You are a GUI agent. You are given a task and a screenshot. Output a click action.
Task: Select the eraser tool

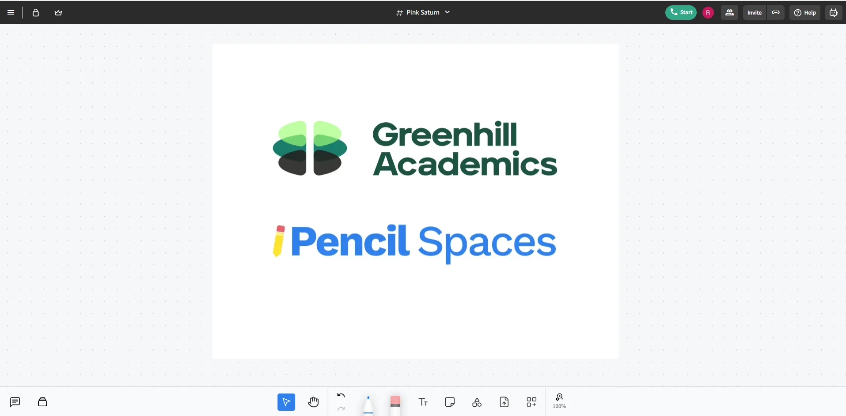point(395,405)
